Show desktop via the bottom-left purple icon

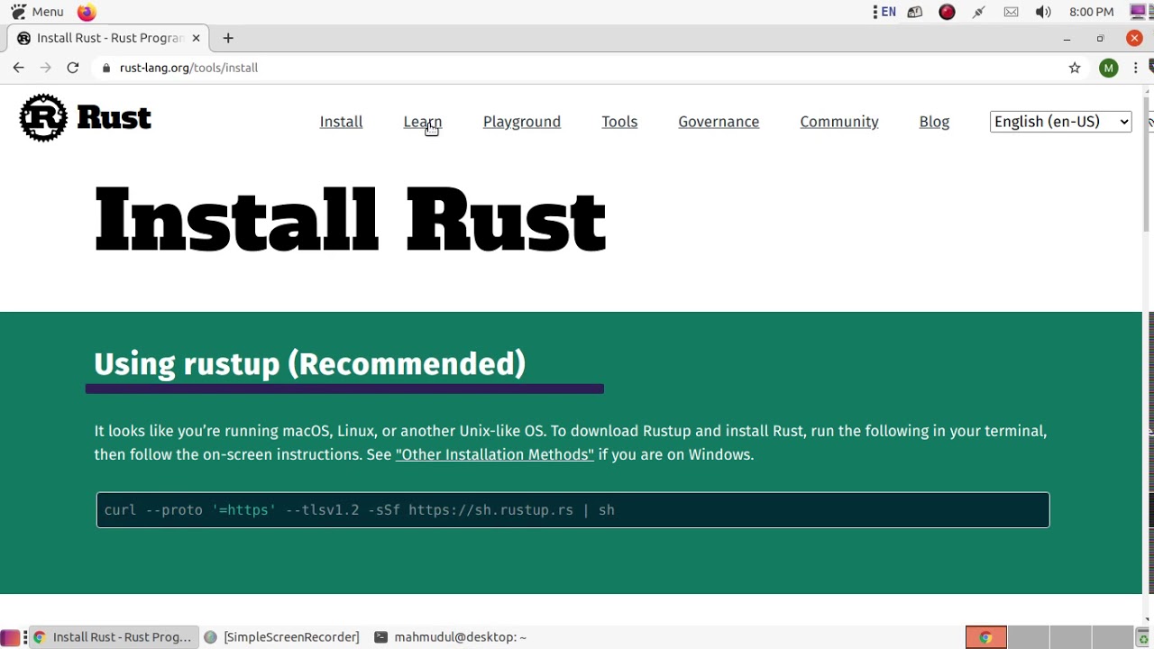[x=9, y=637]
